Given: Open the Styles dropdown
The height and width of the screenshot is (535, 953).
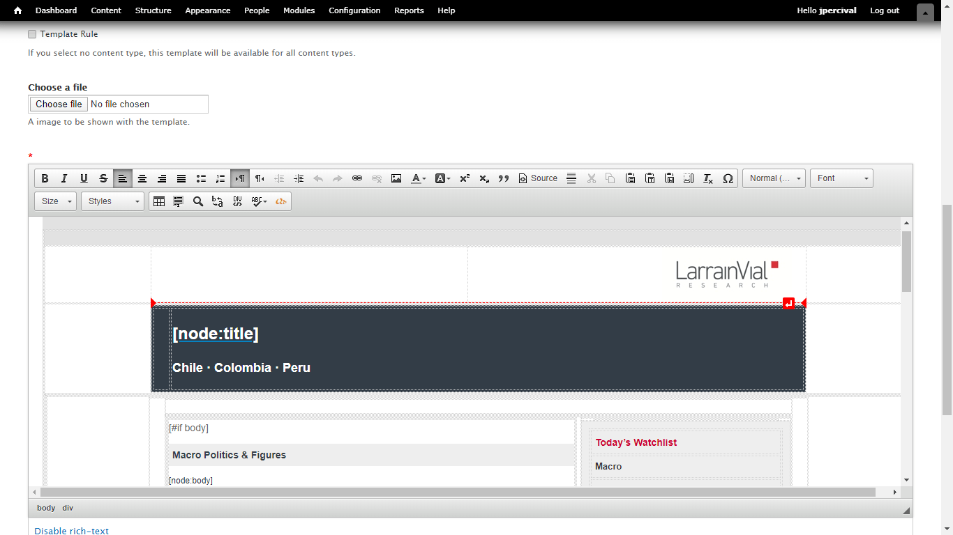Looking at the screenshot, I should tap(112, 201).
